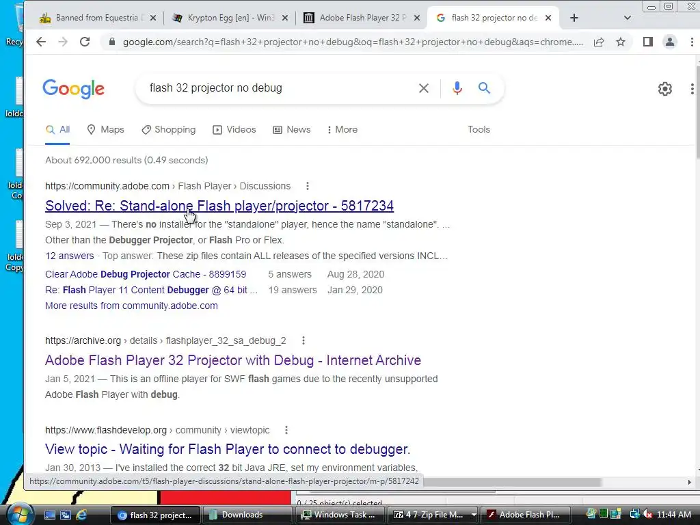Select the News search filter
This screenshot has width=700, height=525.
pyautogui.click(x=291, y=129)
